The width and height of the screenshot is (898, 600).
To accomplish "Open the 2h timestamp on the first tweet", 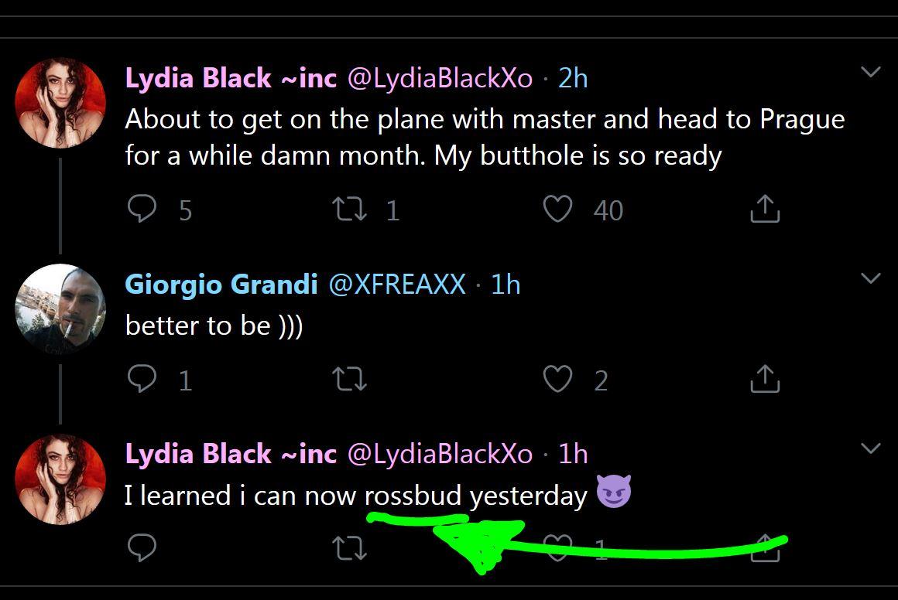I will coord(573,78).
